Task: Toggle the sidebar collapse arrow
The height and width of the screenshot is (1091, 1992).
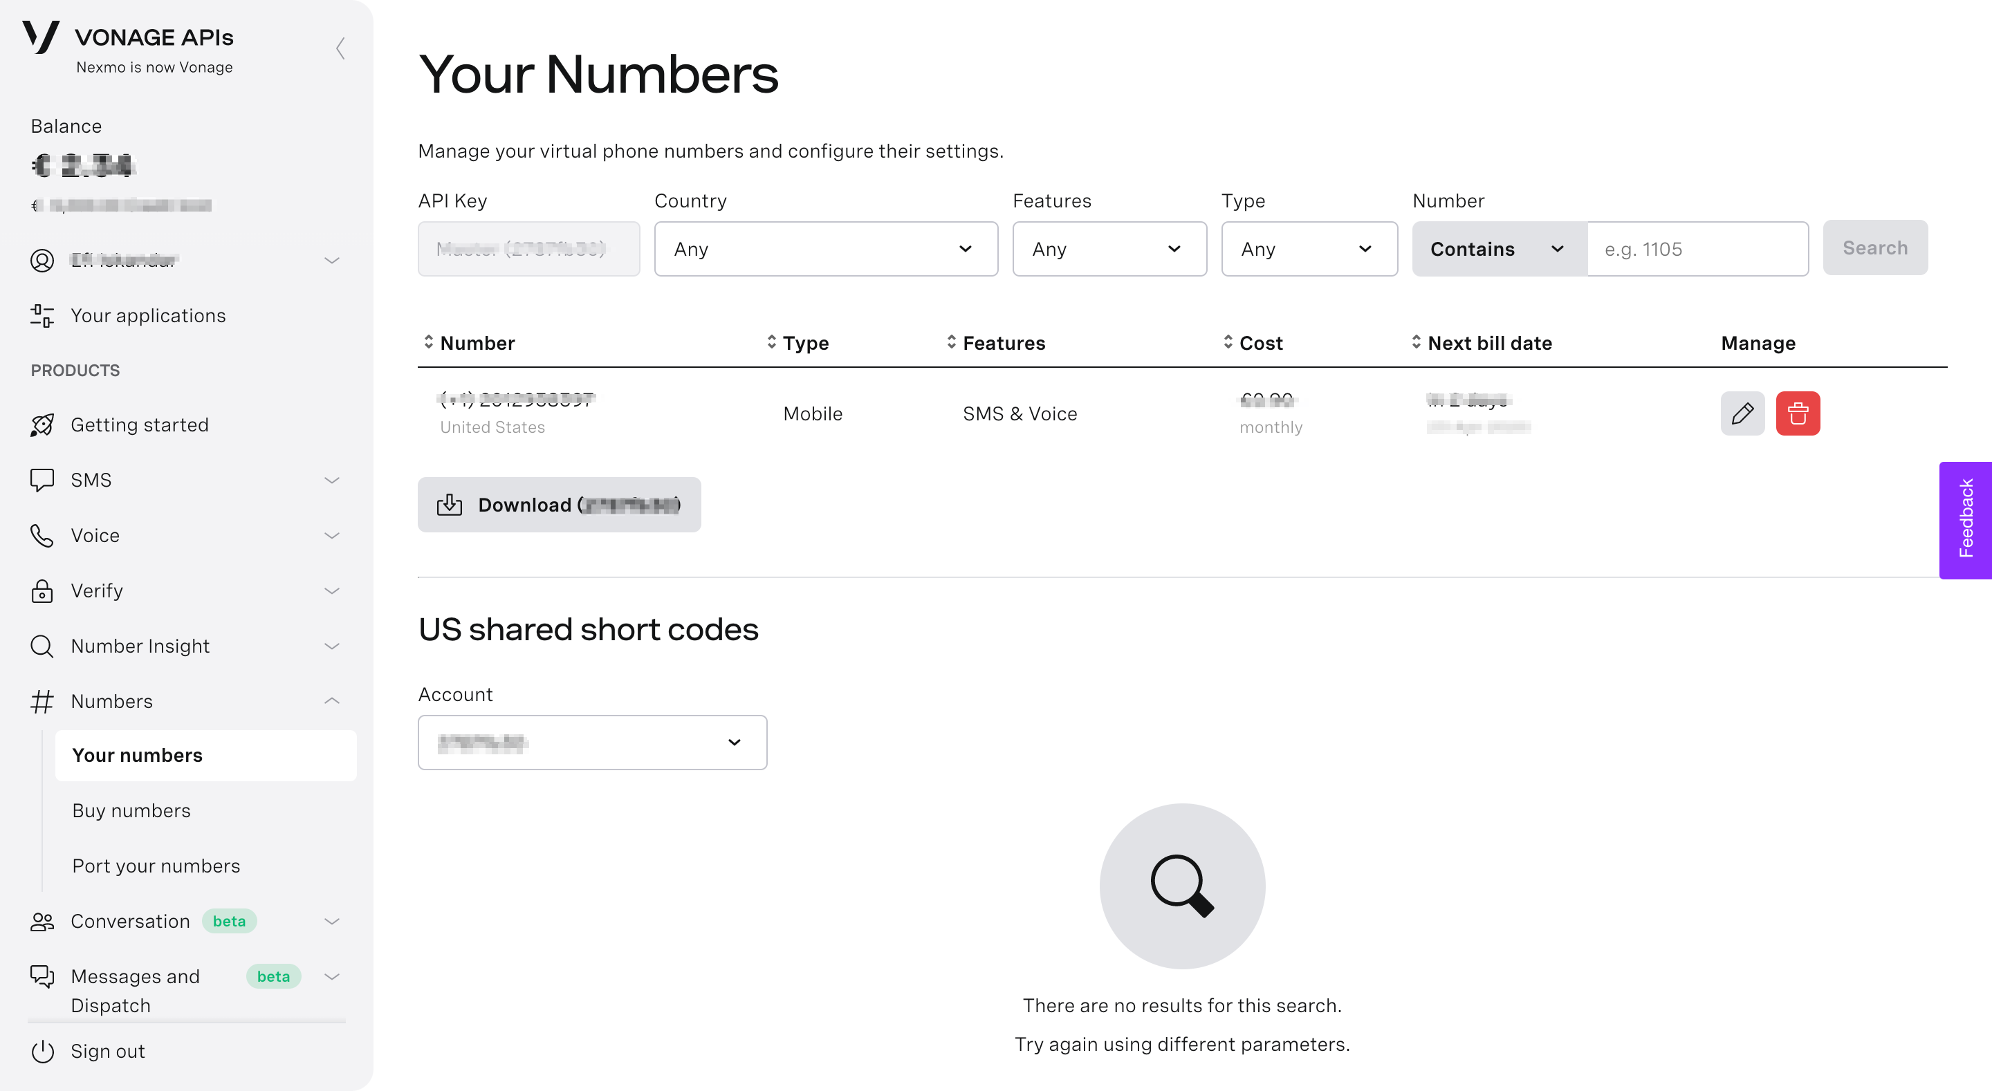Action: pyautogui.click(x=342, y=48)
